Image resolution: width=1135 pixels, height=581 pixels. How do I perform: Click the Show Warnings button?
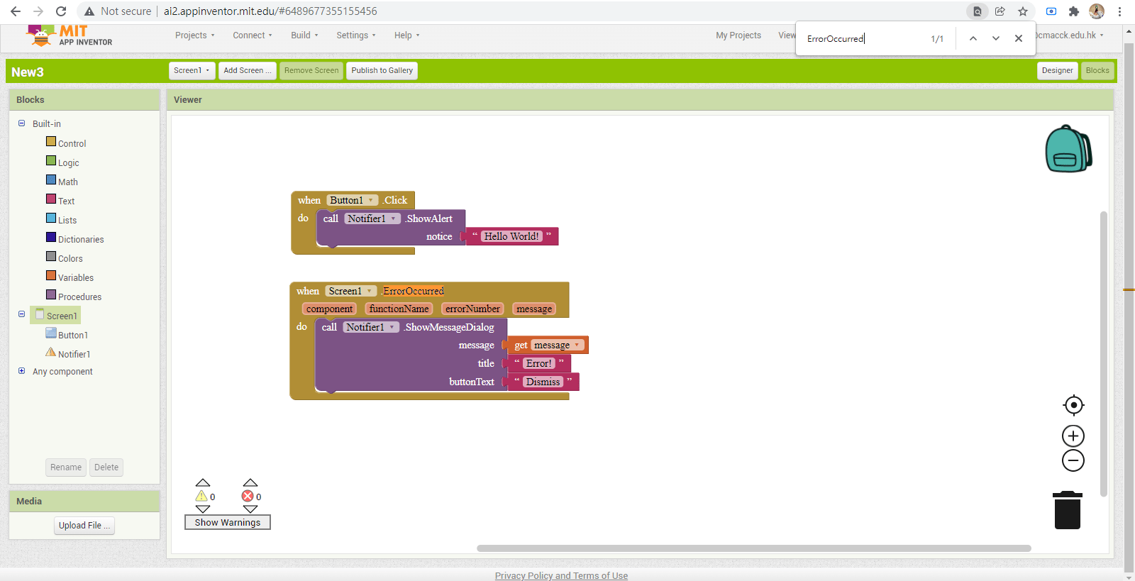[x=227, y=522]
